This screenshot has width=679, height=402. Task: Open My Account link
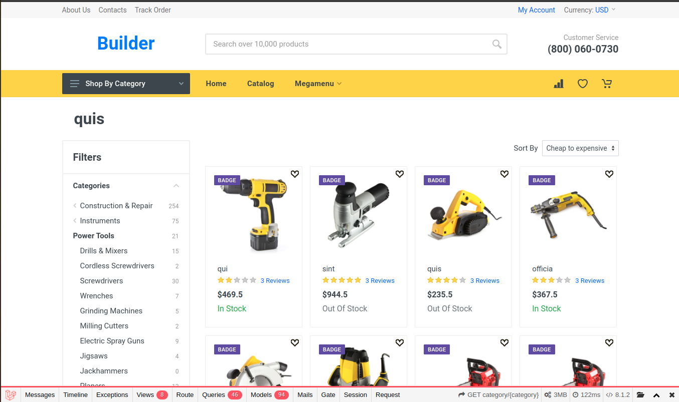(x=537, y=10)
